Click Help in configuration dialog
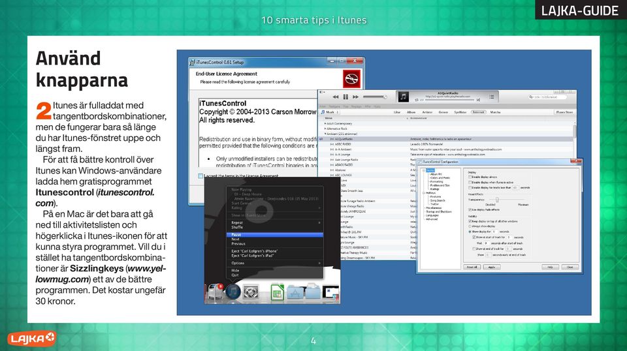The image size is (627, 351). 550,267
